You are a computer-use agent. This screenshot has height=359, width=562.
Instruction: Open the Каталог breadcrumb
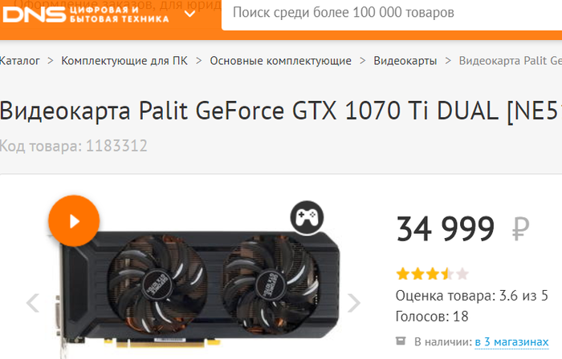point(20,61)
